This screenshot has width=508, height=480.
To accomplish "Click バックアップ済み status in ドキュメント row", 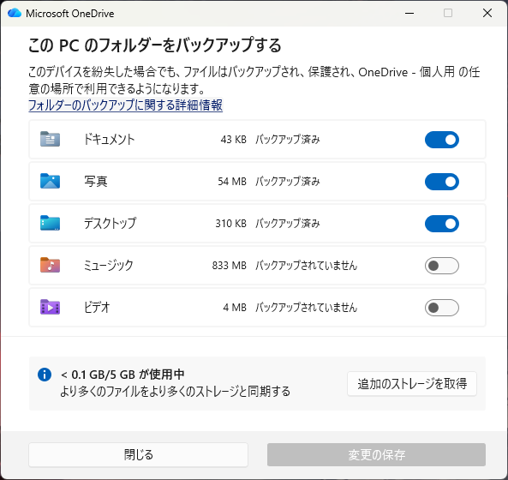I will (x=288, y=140).
